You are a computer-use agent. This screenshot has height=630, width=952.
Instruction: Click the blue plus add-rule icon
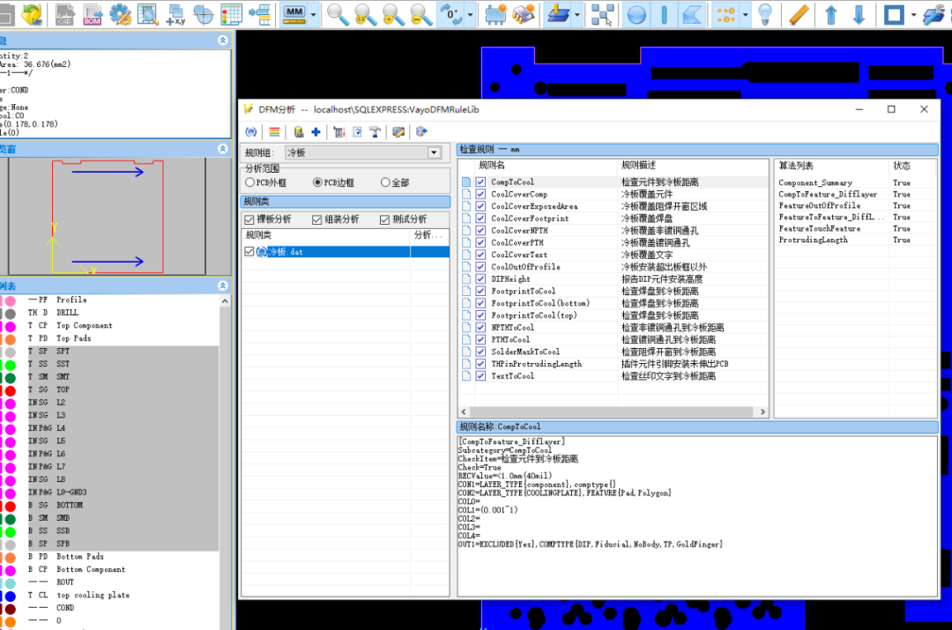(x=316, y=131)
